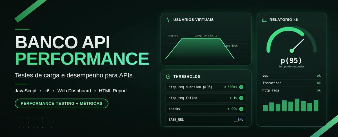Click the 'k6' tech label

[x=47, y=91]
